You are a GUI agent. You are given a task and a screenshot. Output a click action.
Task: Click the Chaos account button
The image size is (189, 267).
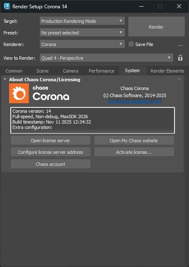pyautogui.click(x=50, y=164)
